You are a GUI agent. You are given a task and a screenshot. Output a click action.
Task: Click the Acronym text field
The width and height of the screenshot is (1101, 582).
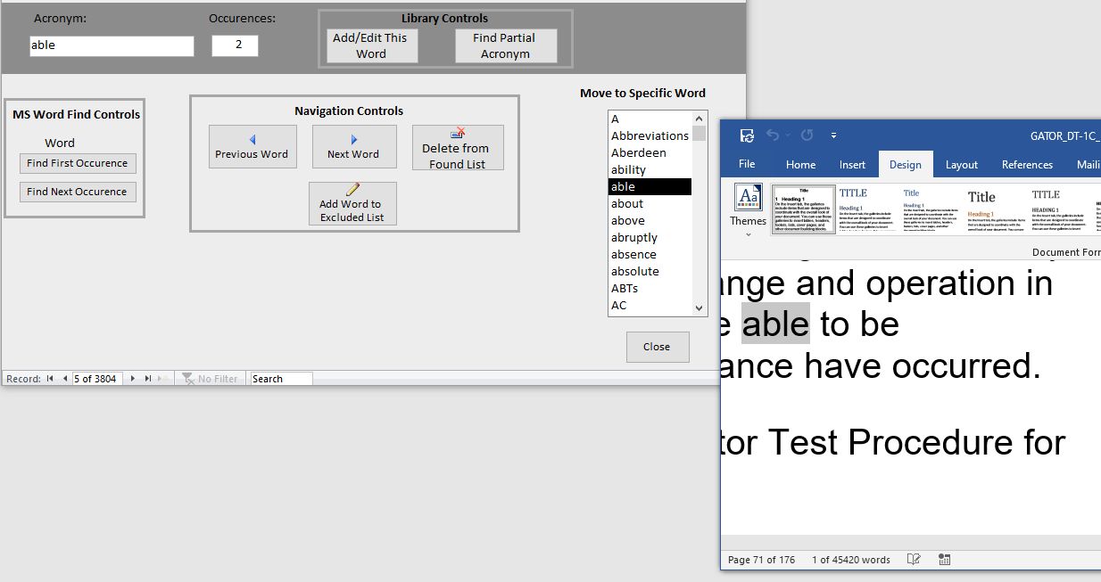click(x=112, y=45)
